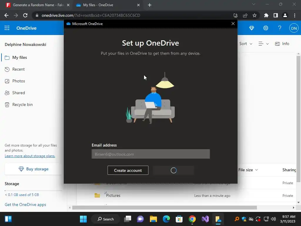301x226 pixels.
Task: Expand the File size column dropdown
Action: (x=248, y=170)
